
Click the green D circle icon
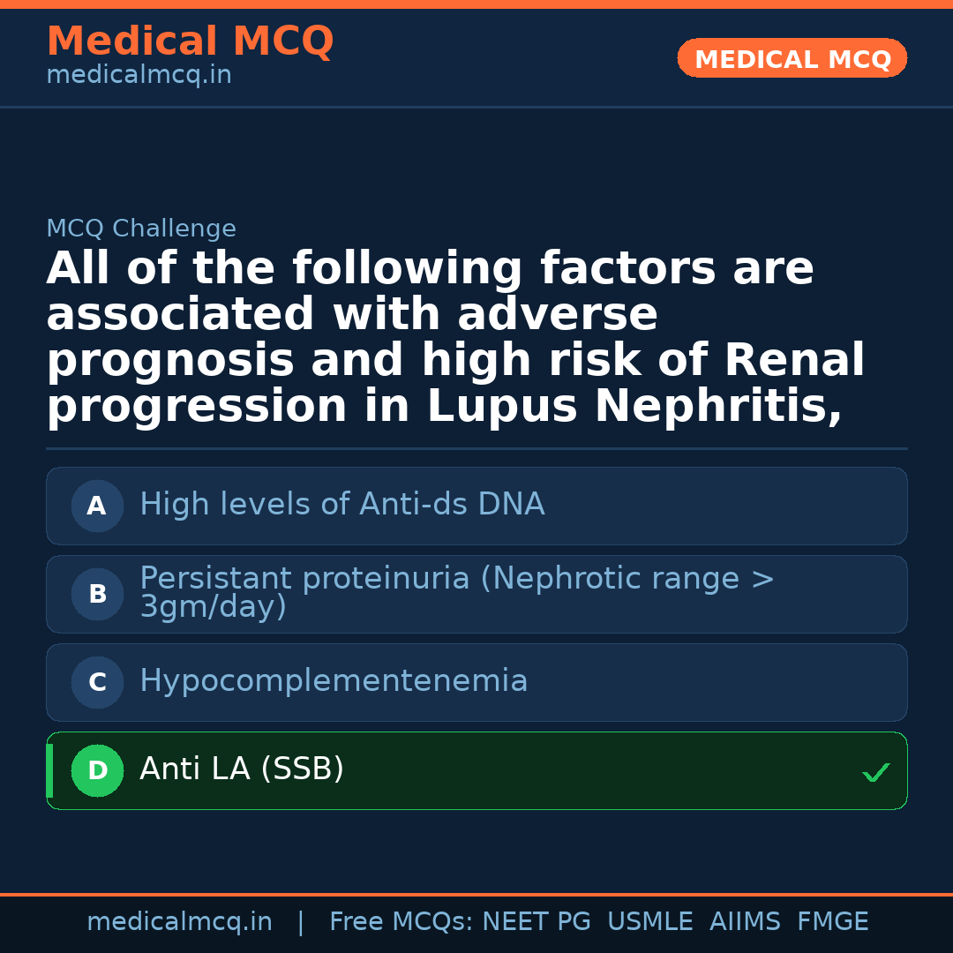tap(97, 771)
